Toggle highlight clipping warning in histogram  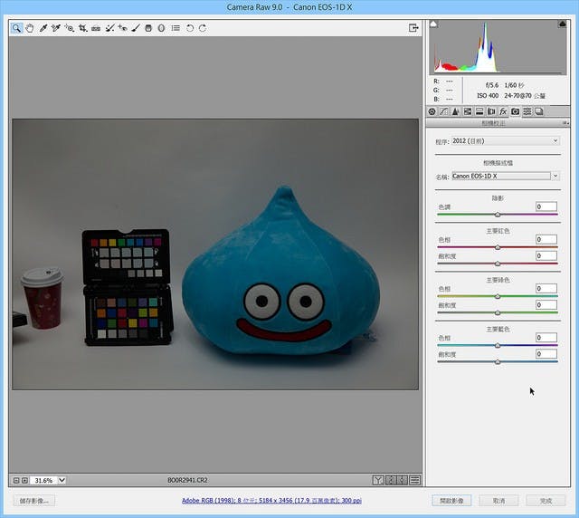tap(562, 24)
